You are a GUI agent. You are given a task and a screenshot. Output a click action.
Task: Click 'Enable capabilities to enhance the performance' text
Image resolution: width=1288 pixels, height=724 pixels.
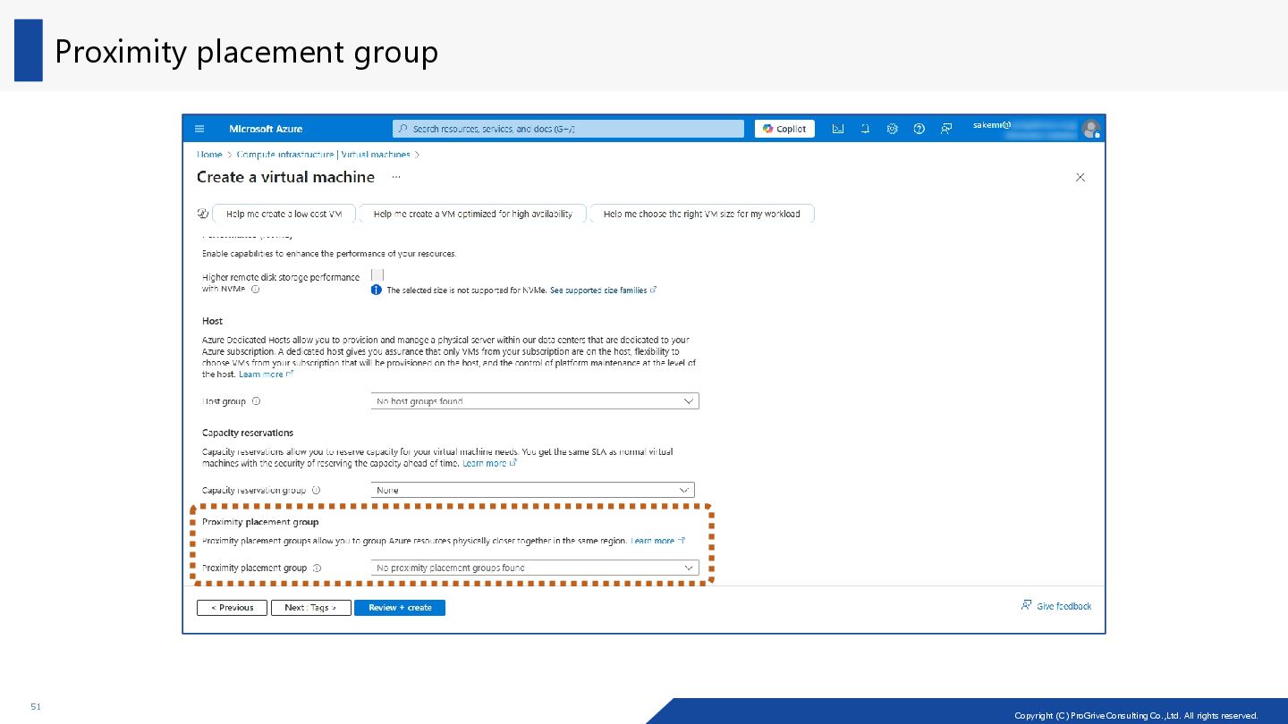[x=329, y=254]
